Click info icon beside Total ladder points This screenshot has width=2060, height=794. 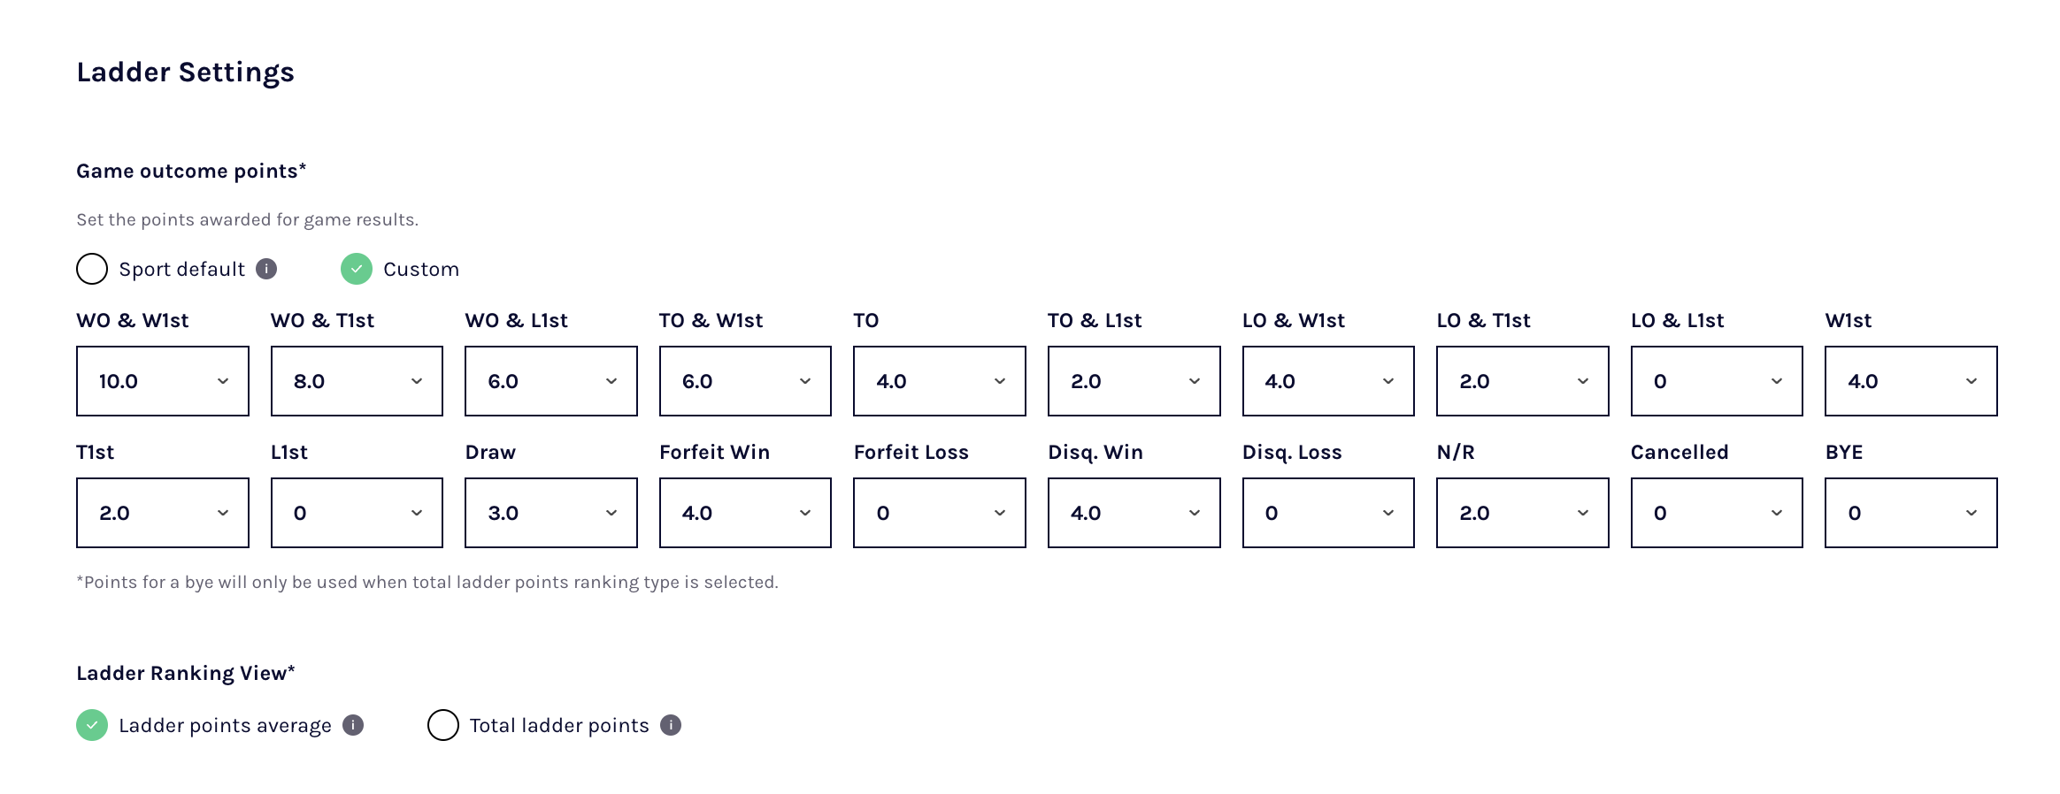671,725
